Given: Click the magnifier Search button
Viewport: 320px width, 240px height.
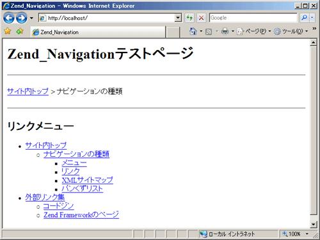Looking at the screenshot, I should (x=304, y=18).
